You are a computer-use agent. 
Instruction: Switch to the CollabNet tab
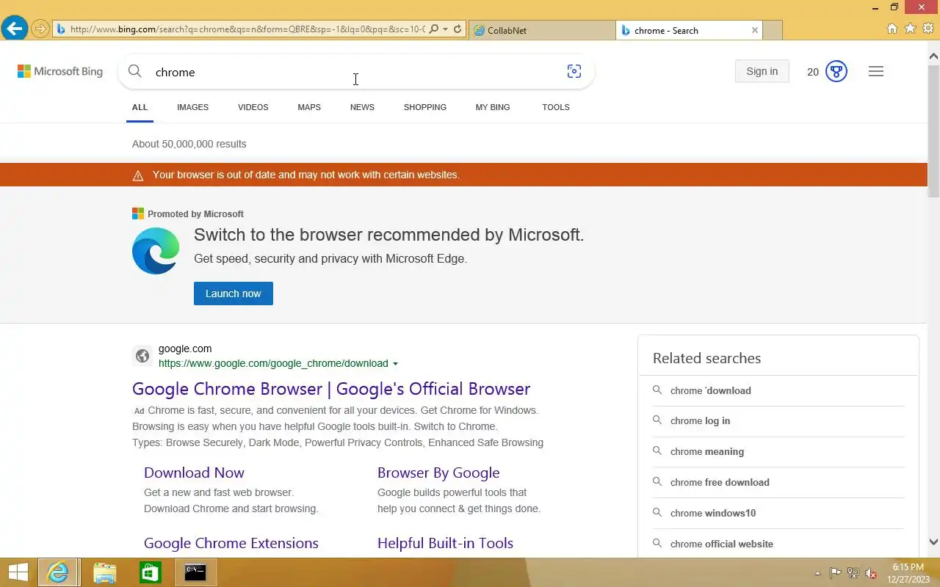pos(542,30)
